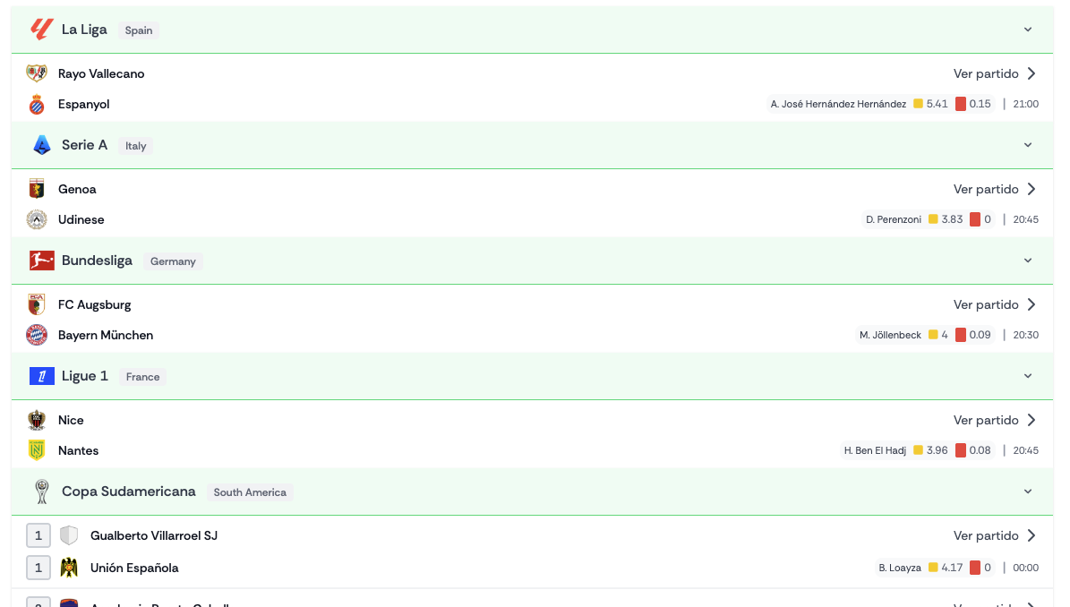
Task: Click red card icon next to M. Jöllenbeck
Action: 960,335
